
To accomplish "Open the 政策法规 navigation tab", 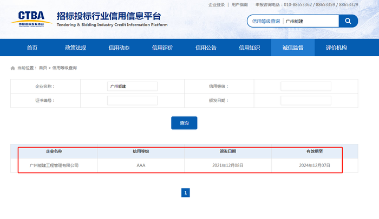I will coord(76,48).
